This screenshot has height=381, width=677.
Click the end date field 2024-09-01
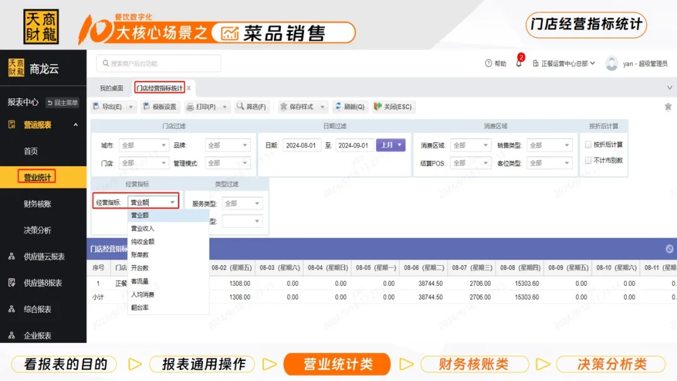(x=353, y=145)
